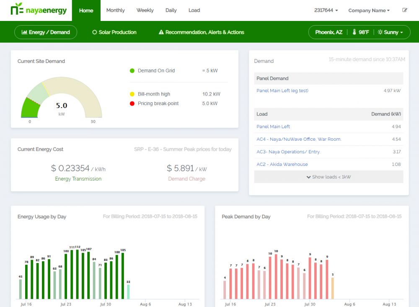
Task: Open AC4 - Naya/NuWave Office link
Action: point(299,139)
